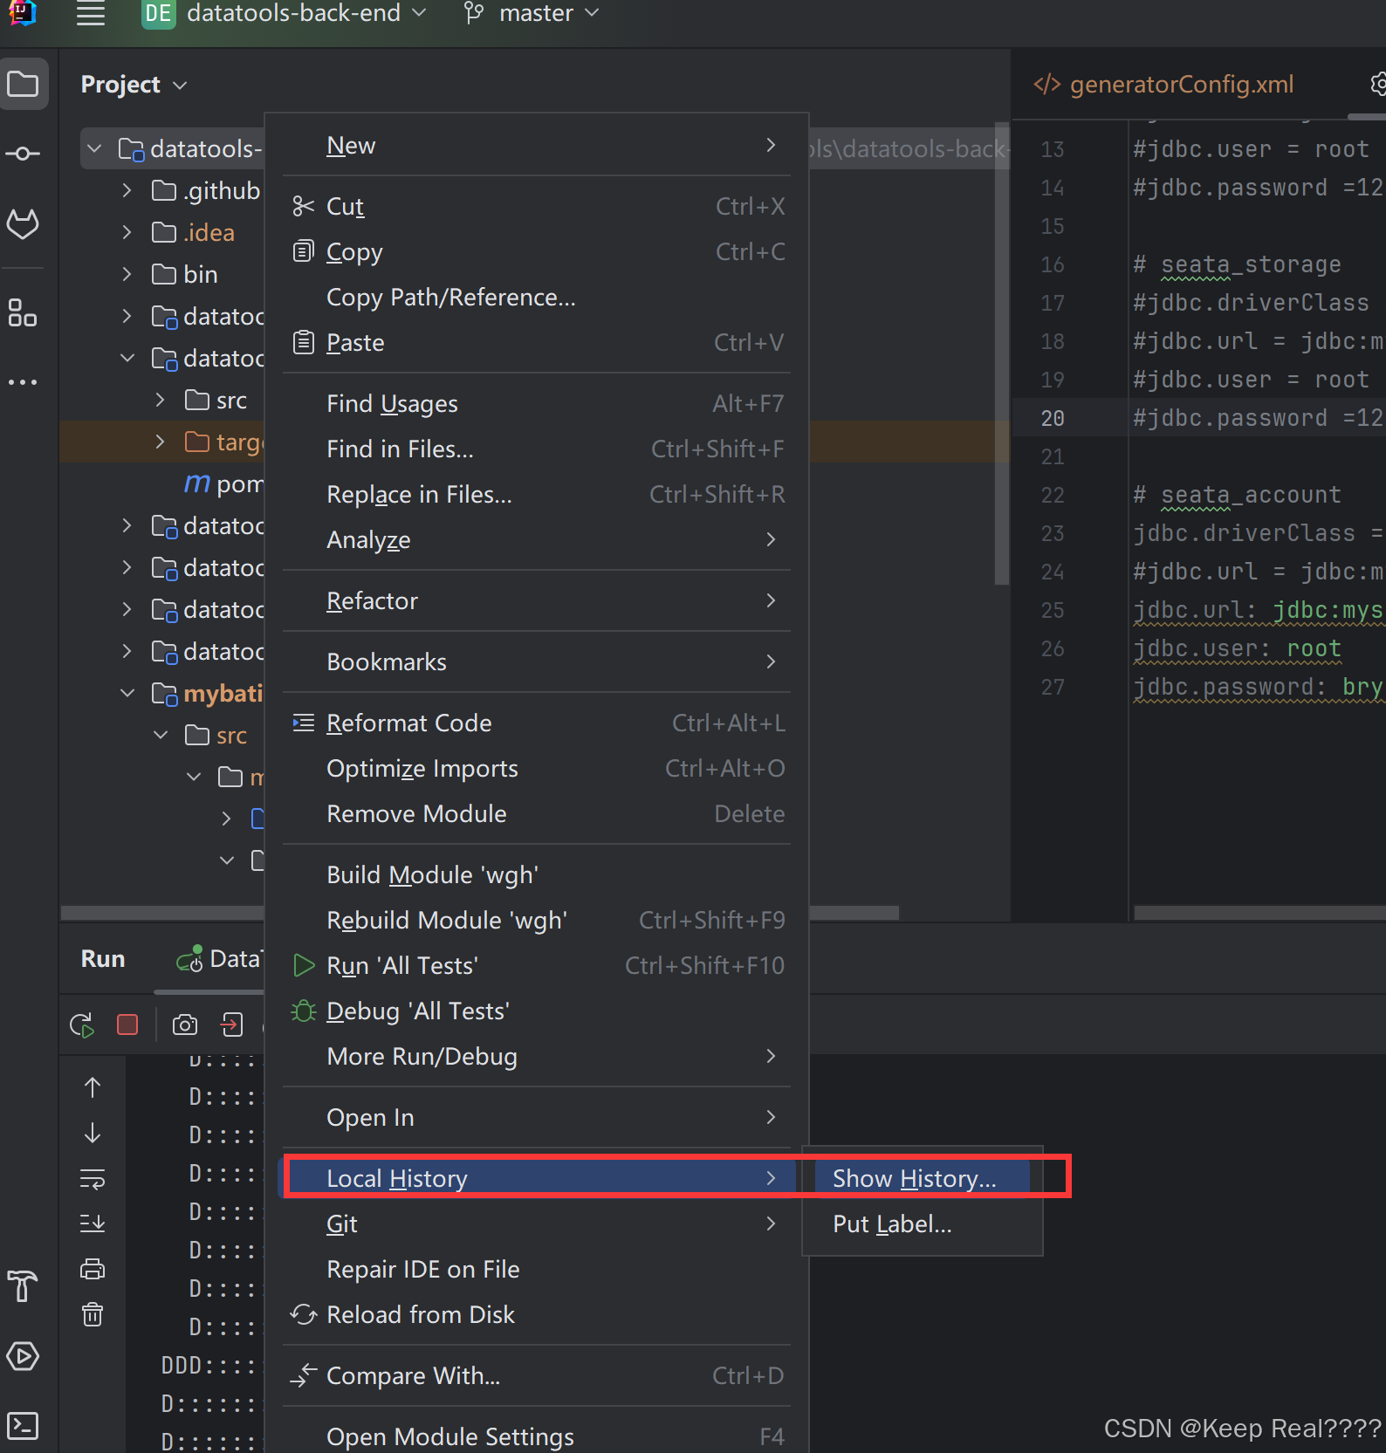Select the pom Maven file
1386x1453 pixels.
224,483
